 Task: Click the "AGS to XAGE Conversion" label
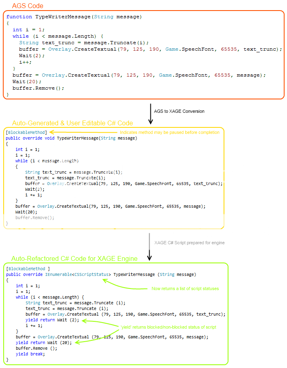tap(179, 111)
